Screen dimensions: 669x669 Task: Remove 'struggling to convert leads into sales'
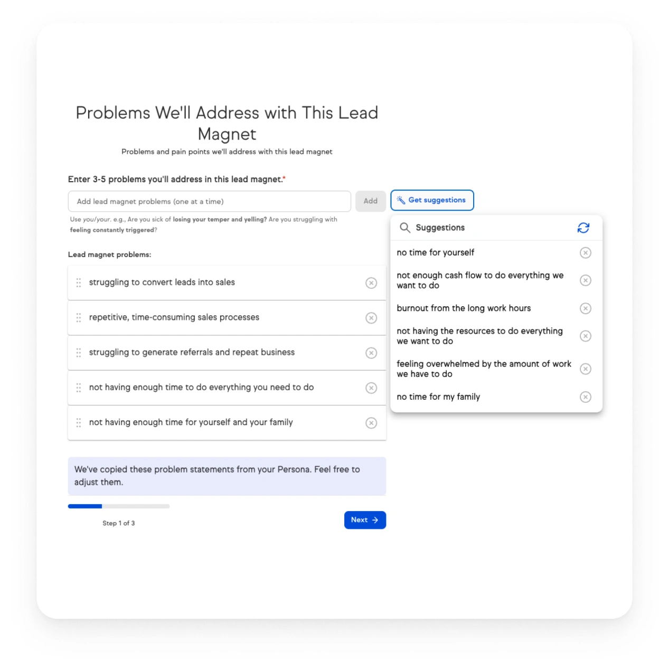point(371,283)
